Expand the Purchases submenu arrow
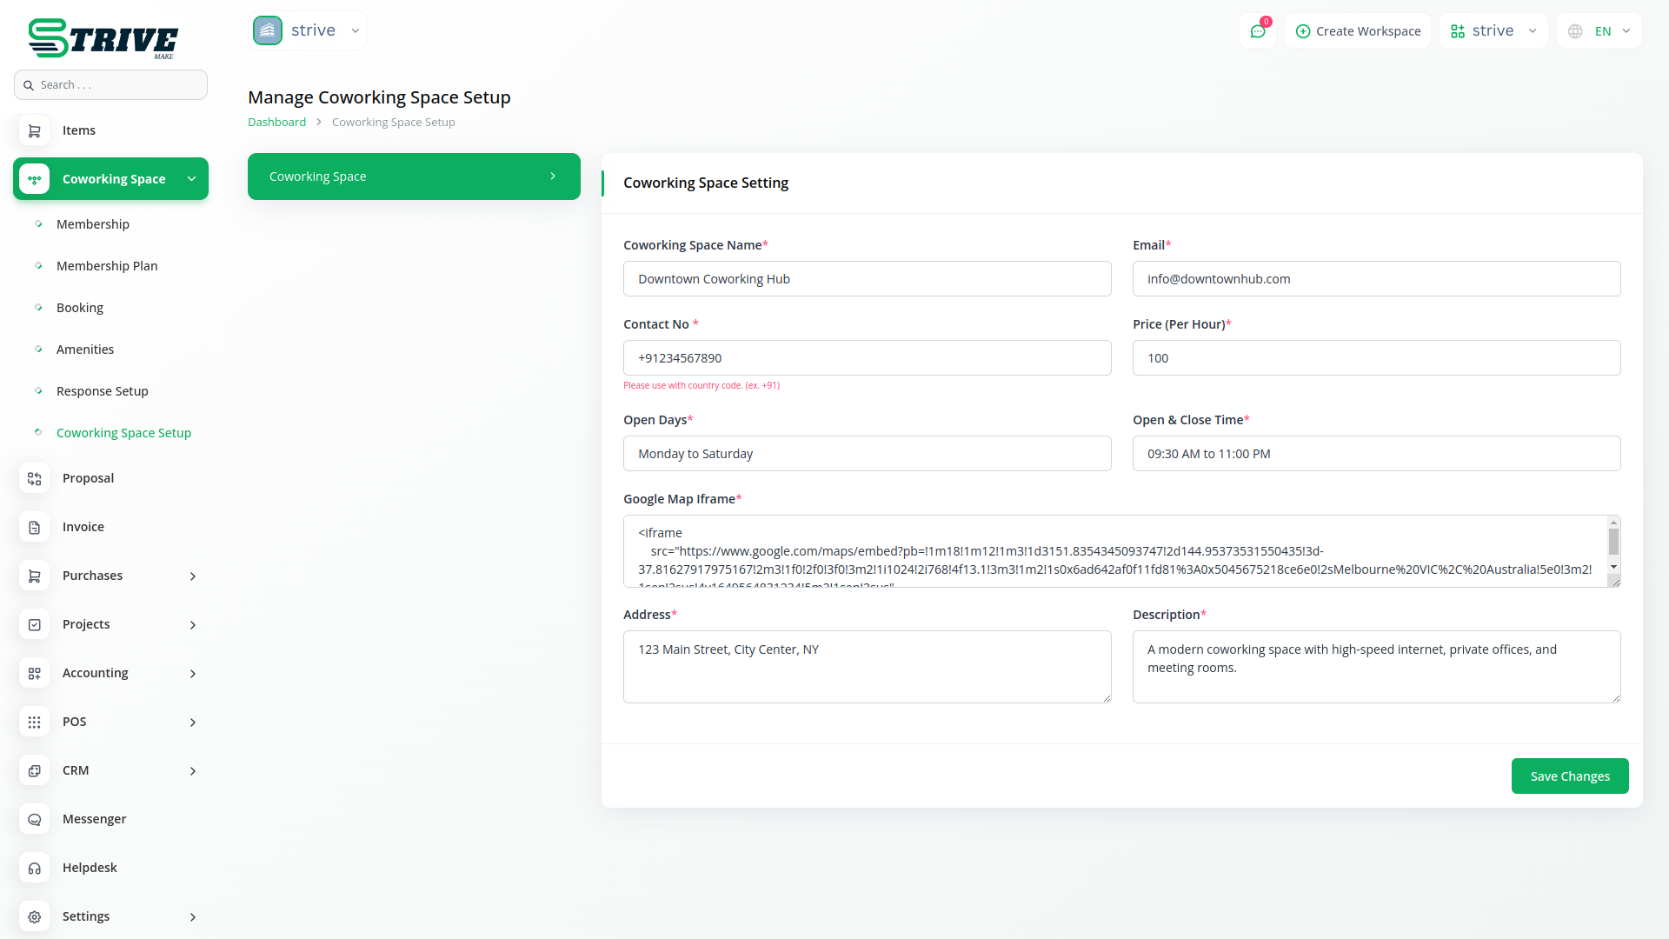Screen dimensions: 1669x939 (193, 576)
